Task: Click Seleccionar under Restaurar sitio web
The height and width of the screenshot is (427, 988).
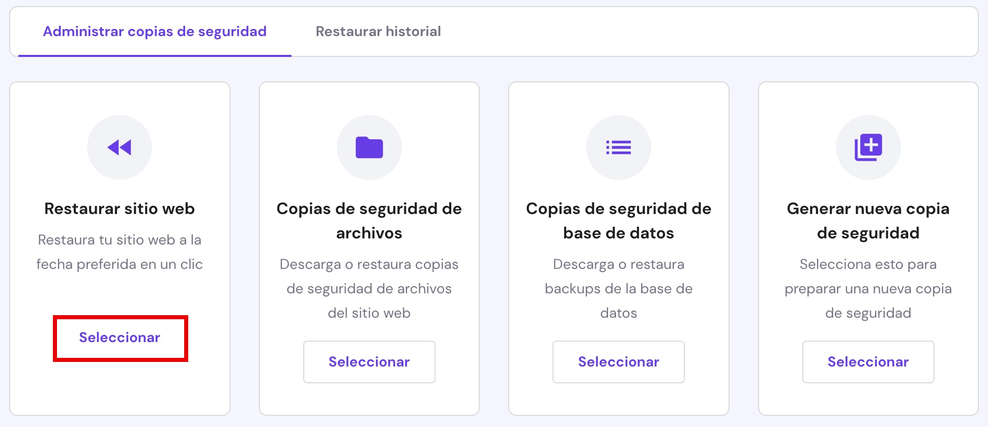Action: coord(120,337)
